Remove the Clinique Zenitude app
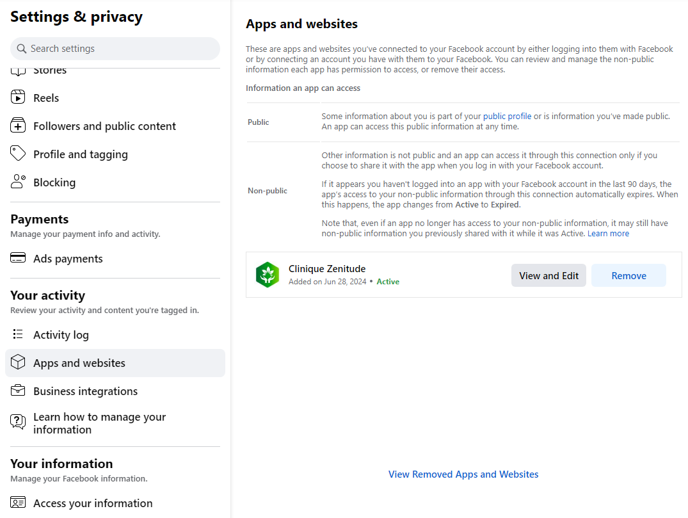 [628, 275]
